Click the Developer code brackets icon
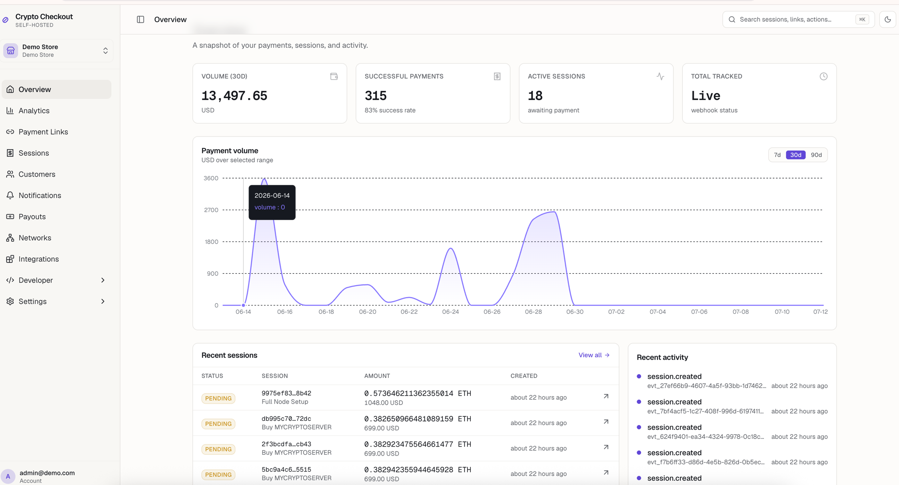Viewport: 899px width, 485px height. tap(10, 280)
